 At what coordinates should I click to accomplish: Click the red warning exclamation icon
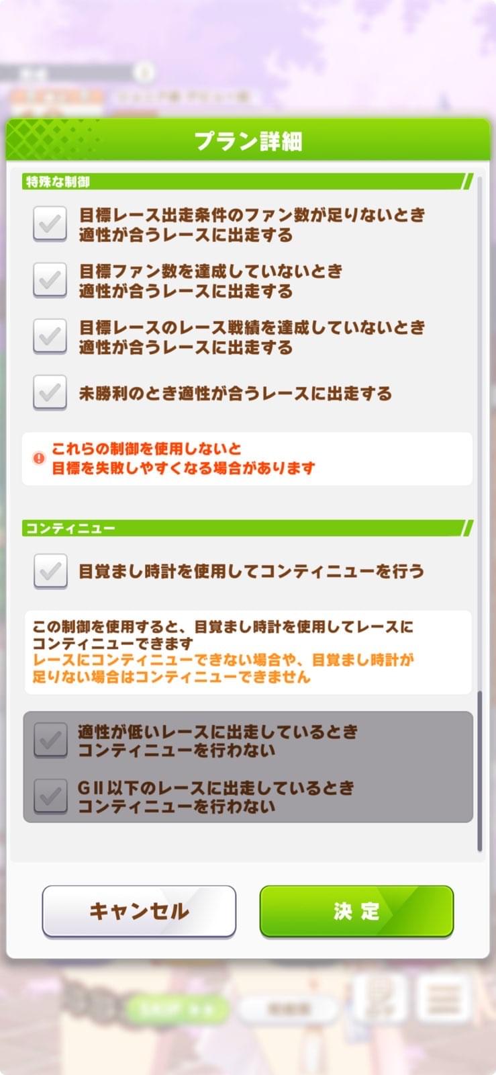click(39, 458)
